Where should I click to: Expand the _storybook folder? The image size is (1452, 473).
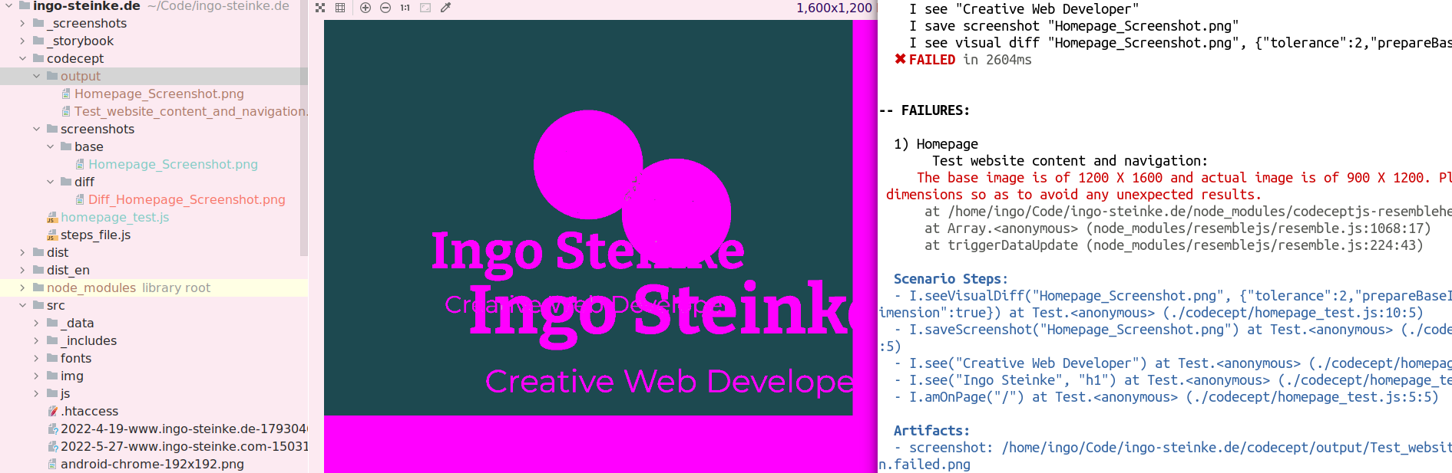pos(22,41)
